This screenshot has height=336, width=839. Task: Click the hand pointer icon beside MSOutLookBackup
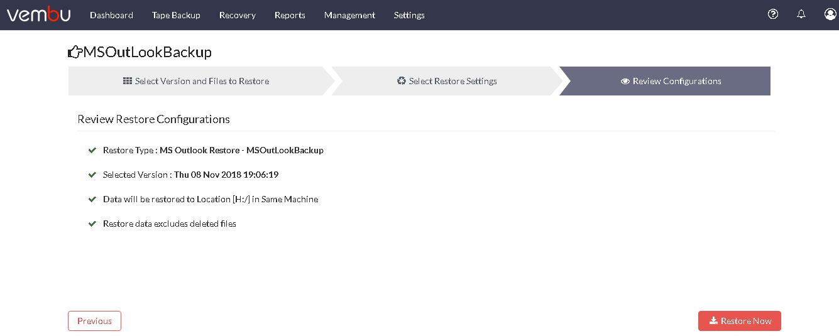click(x=75, y=51)
